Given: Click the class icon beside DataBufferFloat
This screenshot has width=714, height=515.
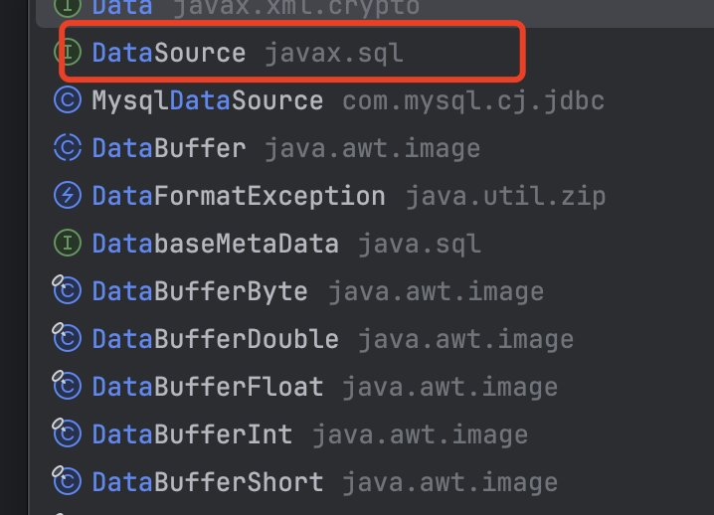Looking at the screenshot, I should tap(68, 386).
